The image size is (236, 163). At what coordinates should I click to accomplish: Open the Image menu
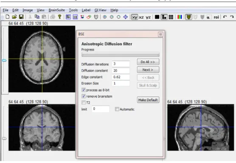click(28, 10)
